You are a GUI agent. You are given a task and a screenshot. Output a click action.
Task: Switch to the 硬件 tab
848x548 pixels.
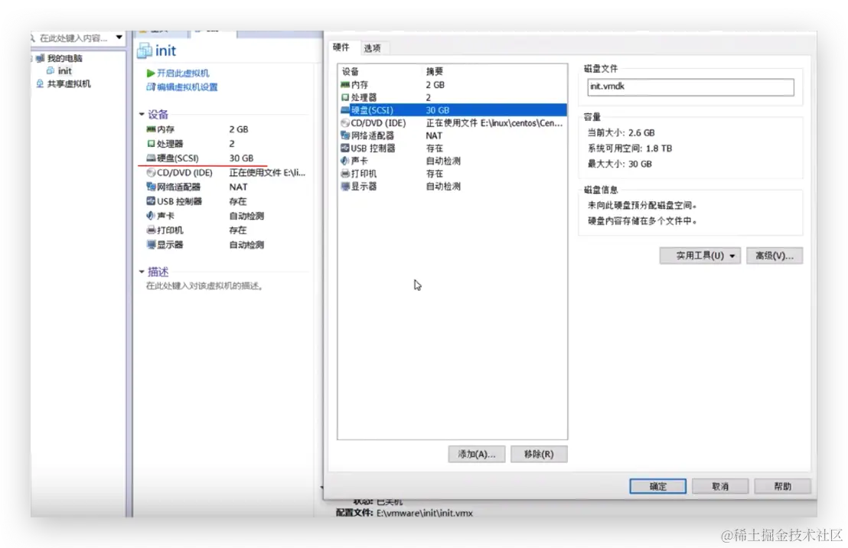[341, 47]
